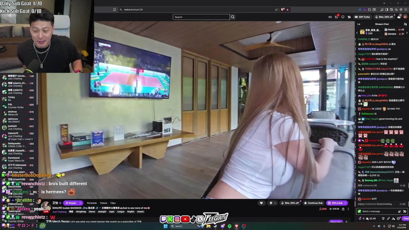Open the spicyuuu VALORANT channel in sidebar

[19, 120]
